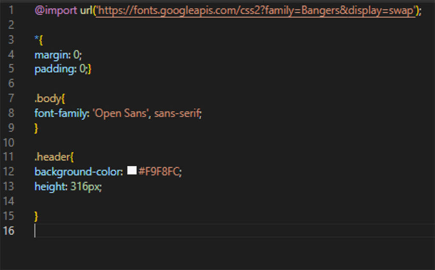The image size is (435, 270).
Task: Click the #F9F8FC color swatch
Action: tap(132, 171)
